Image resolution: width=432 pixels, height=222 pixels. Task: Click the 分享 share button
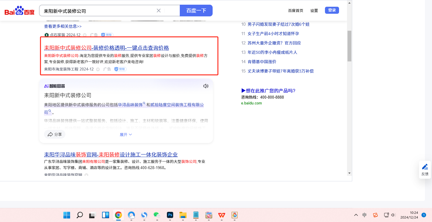tap(55, 134)
